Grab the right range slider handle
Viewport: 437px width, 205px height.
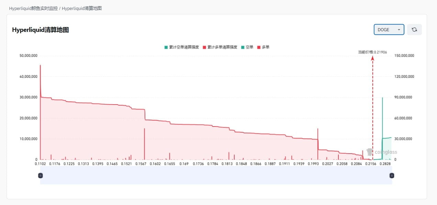(392, 176)
